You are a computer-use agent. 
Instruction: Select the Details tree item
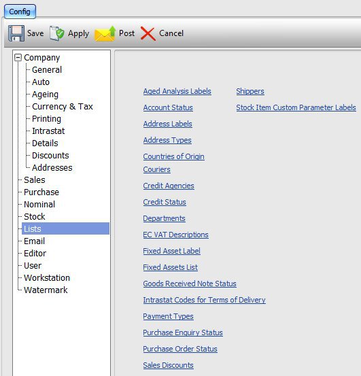(x=45, y=143)
